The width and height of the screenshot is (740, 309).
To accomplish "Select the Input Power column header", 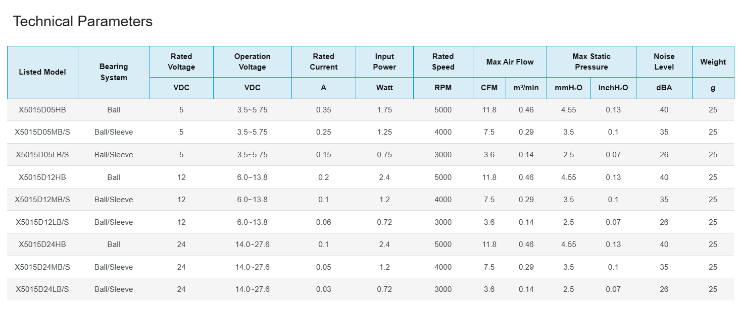I will (x=384, y=61).
